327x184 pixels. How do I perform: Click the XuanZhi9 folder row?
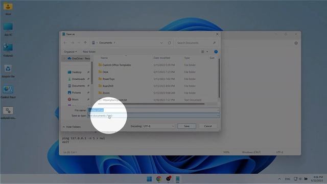coord(108,86)
